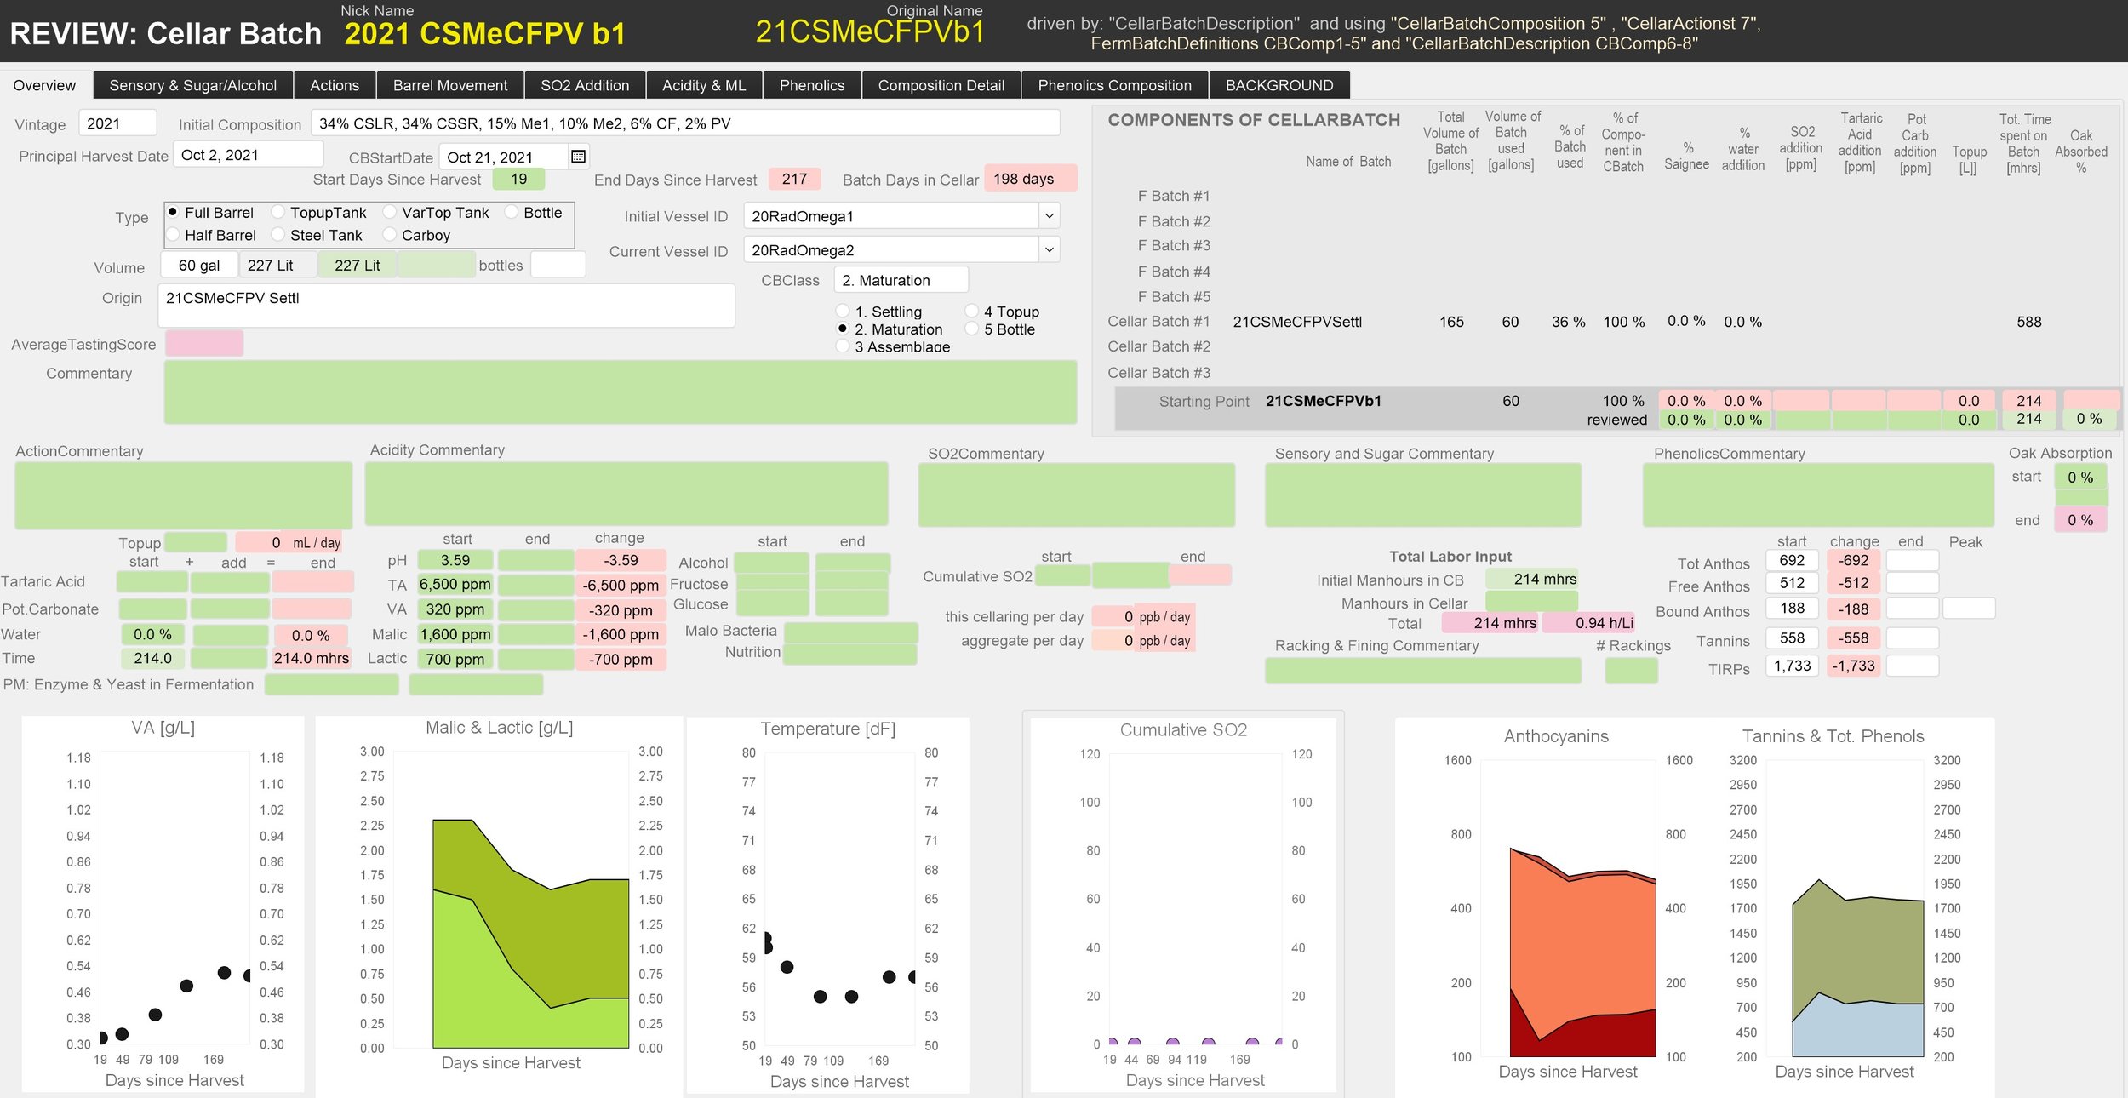Select the Half Barrel radio button
The image size is (2128, 1098).
click(x=173, y=234)
